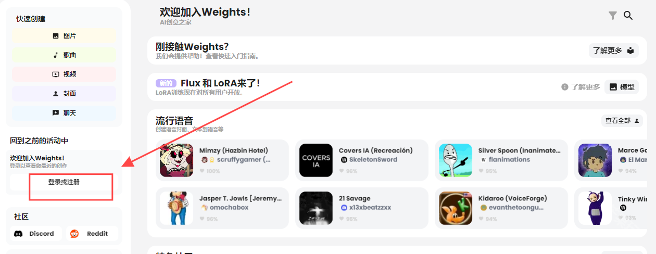Open the filter funnel icon
The height and width of the screenshot is (254, 656).
613,16
